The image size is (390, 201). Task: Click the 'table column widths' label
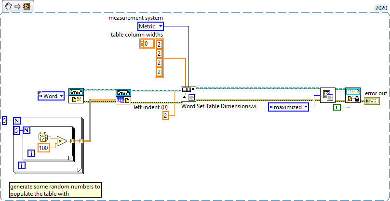coord(137,35)
